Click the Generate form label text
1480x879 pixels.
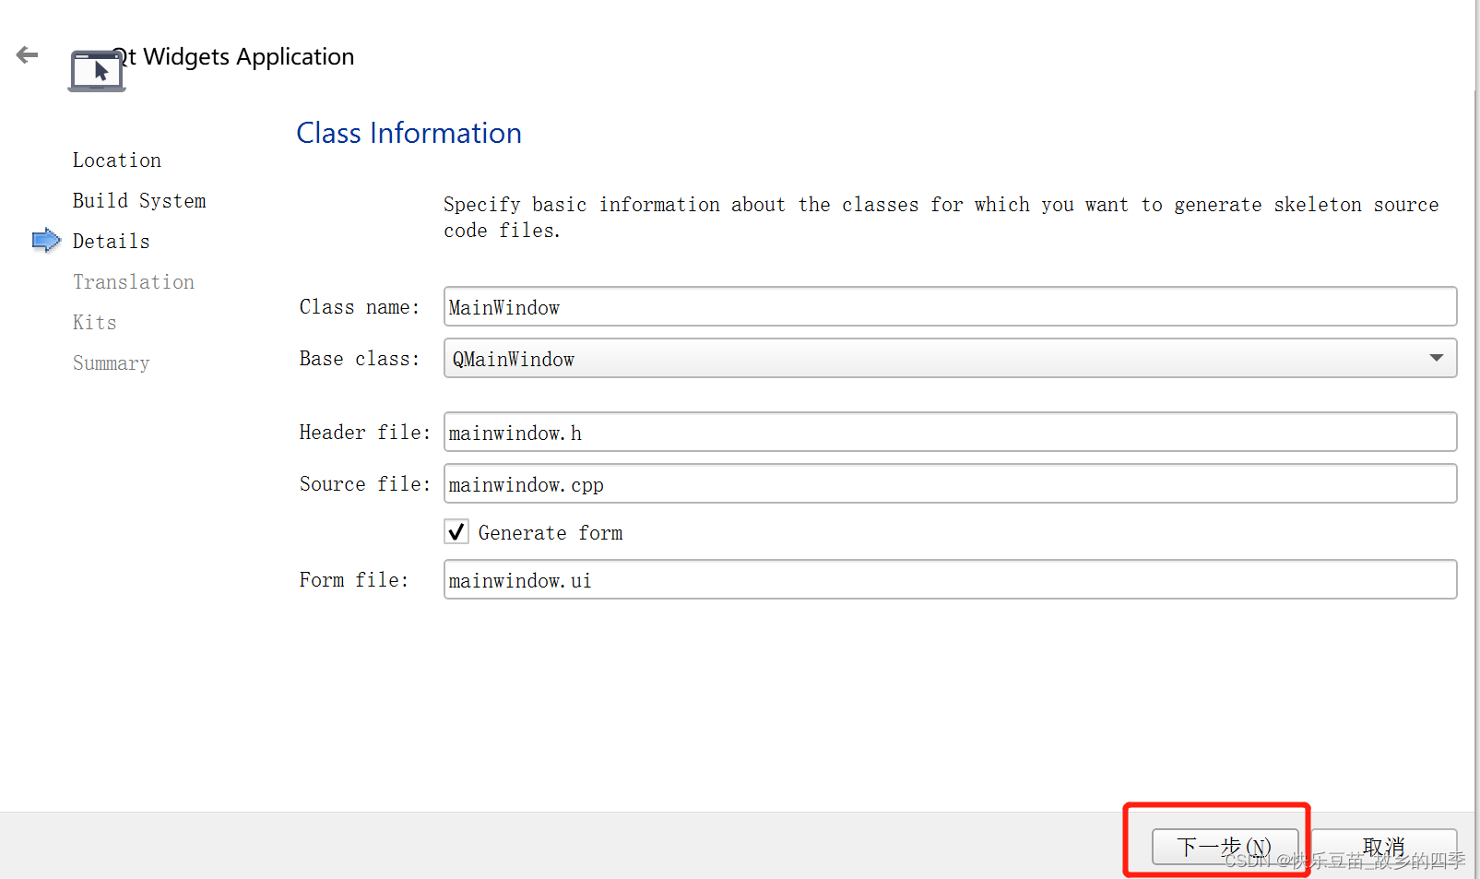[551, 533]
